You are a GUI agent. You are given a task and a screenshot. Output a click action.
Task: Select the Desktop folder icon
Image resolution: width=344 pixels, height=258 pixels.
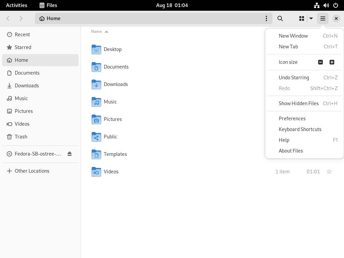[x=96, y=49]
